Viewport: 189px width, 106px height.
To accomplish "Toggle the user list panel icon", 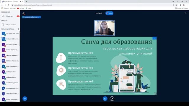I will click(23, 13).
